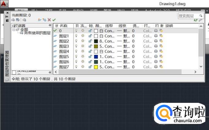Select layer name 图层4

64,51
